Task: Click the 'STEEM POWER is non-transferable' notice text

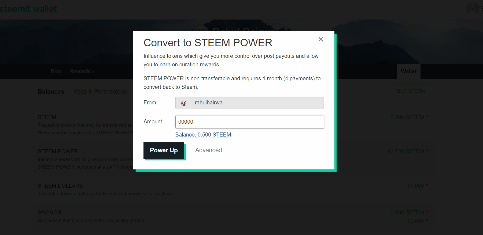Action: click(232, 83)
